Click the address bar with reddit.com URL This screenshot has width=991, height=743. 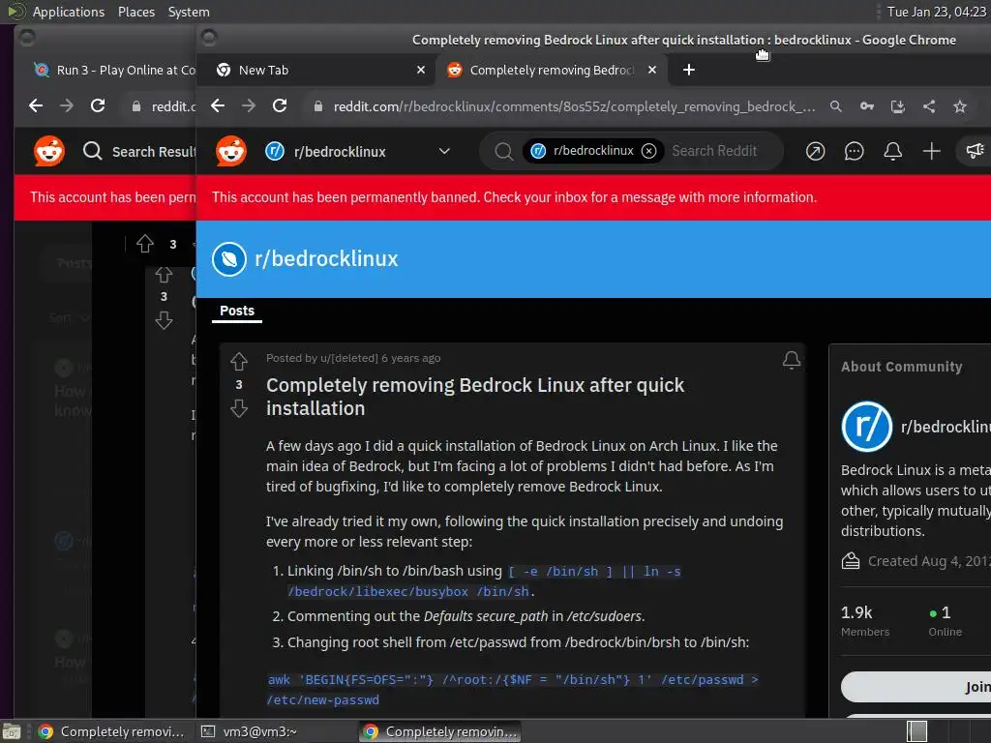(x=574, y=106)
